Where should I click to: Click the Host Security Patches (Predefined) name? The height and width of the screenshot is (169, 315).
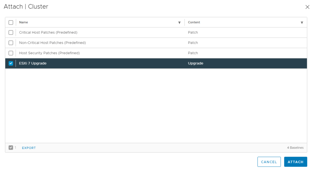click(x=49, y=53)
